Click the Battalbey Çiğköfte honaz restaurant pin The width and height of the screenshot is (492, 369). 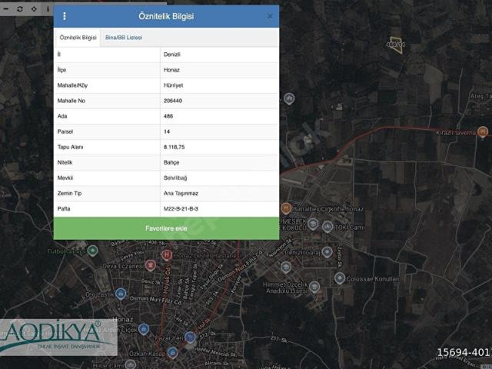point(286,208)
